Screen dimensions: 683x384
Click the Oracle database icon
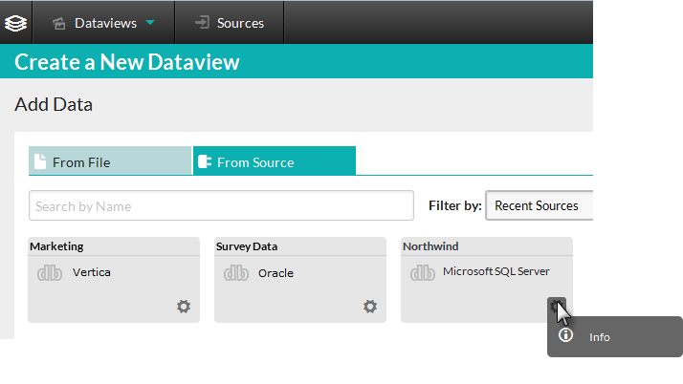[236, 273]
